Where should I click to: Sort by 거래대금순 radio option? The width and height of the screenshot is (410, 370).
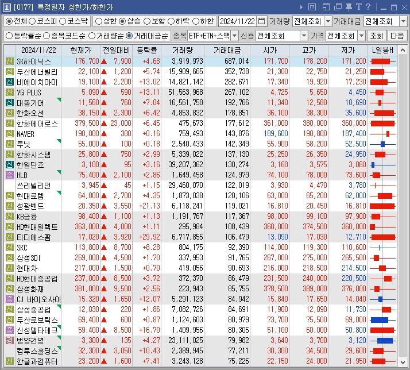129,36
